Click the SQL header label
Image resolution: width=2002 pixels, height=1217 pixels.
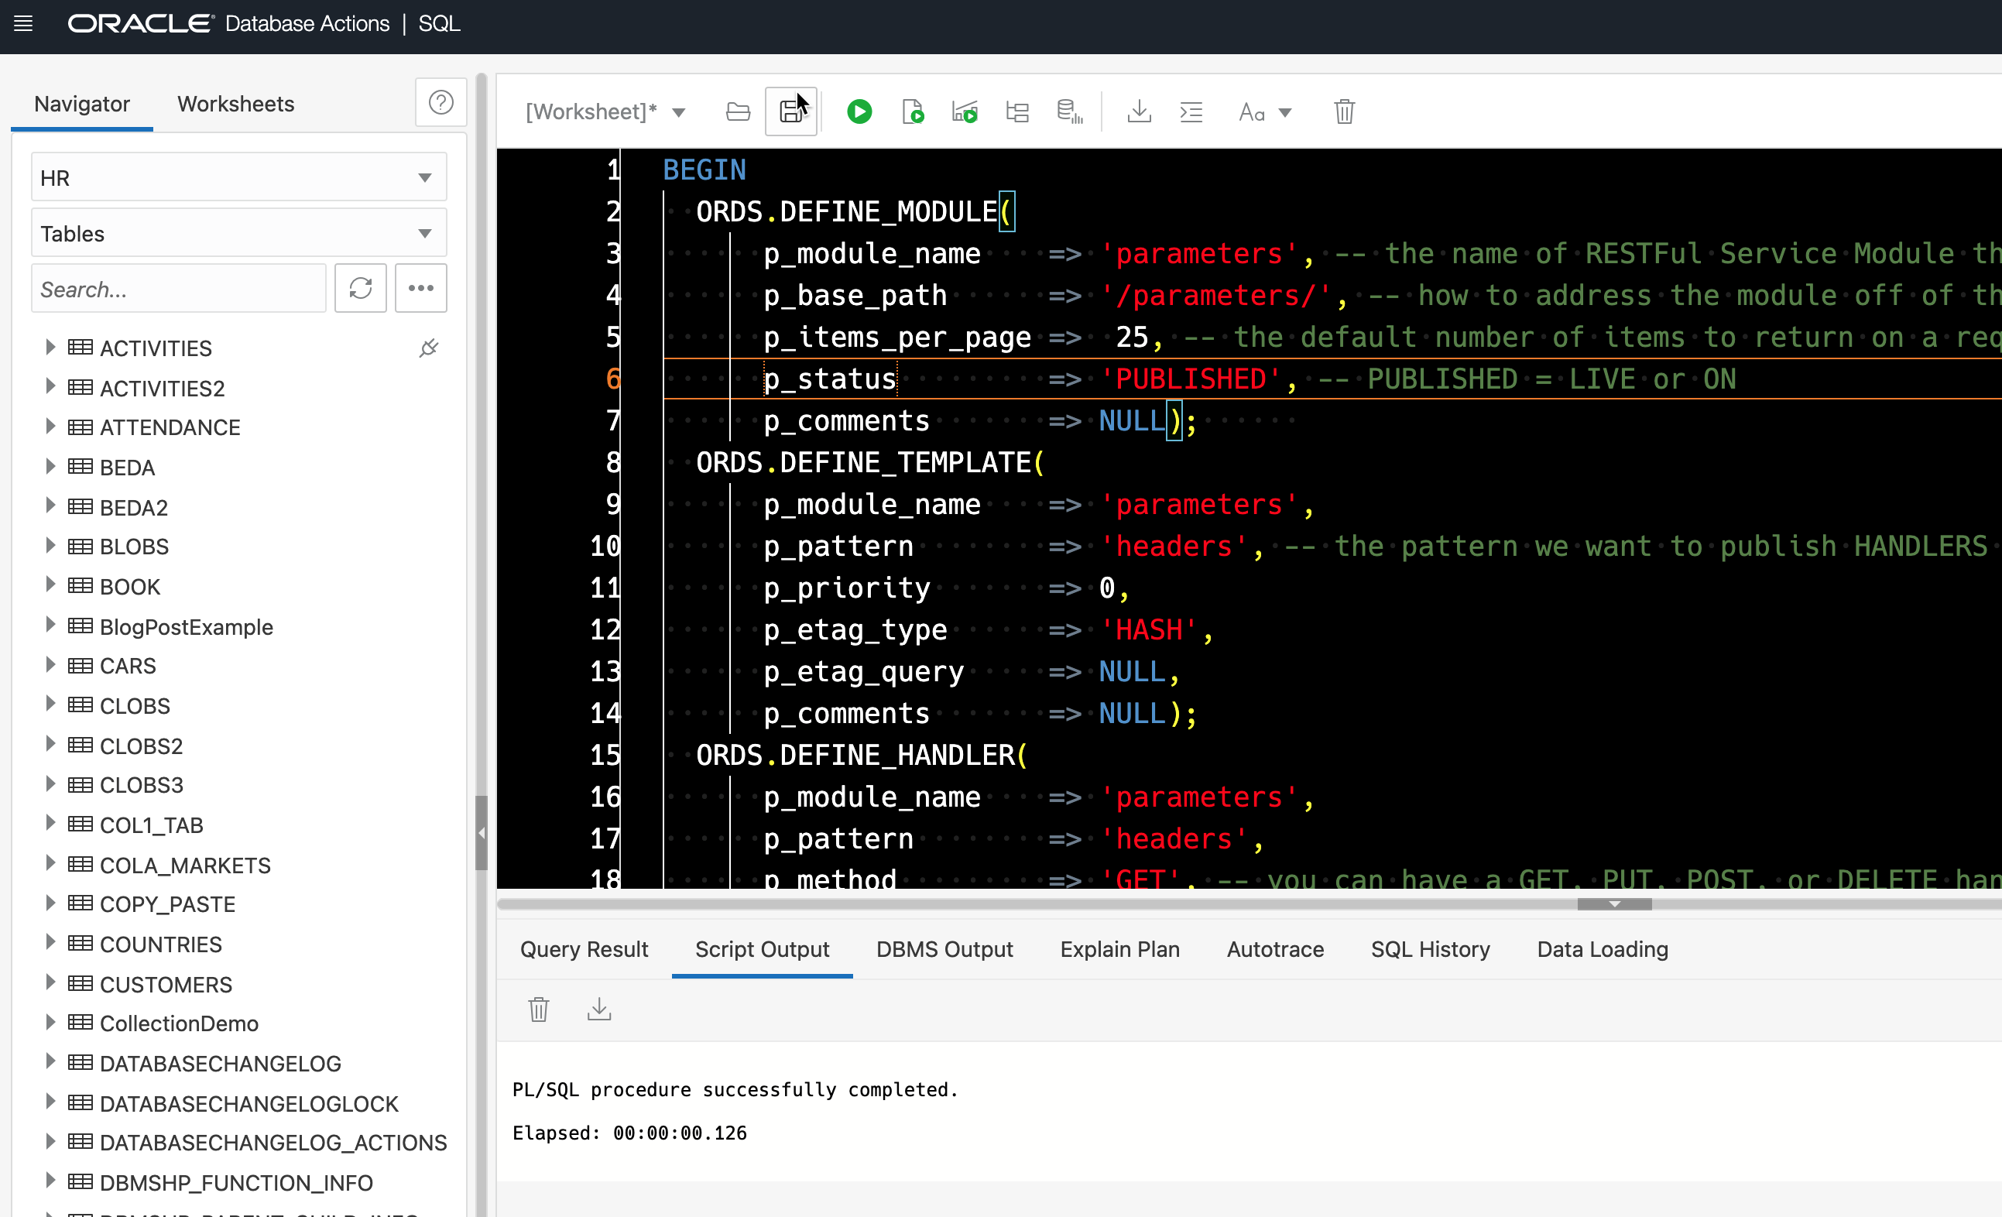point(439,23)
